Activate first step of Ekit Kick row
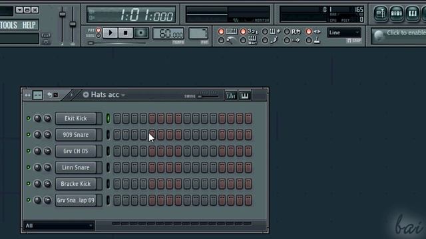This screenshot has height=239, width=426. [x=117, y=118]
